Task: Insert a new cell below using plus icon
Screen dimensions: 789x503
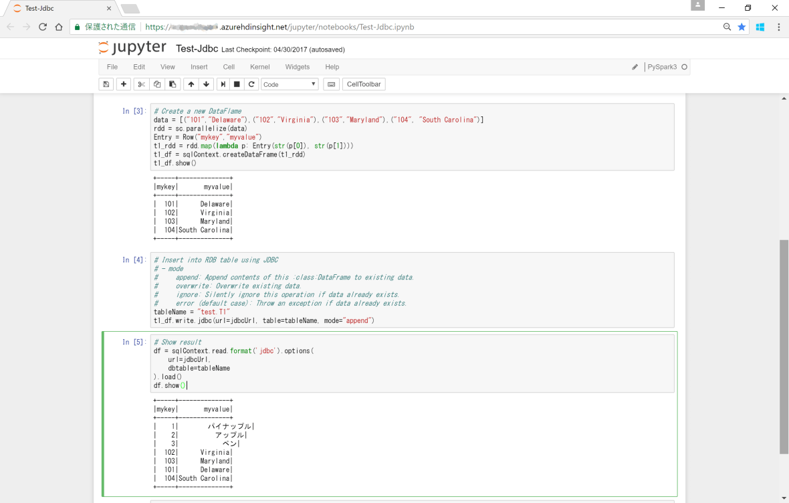Action: 124,84
